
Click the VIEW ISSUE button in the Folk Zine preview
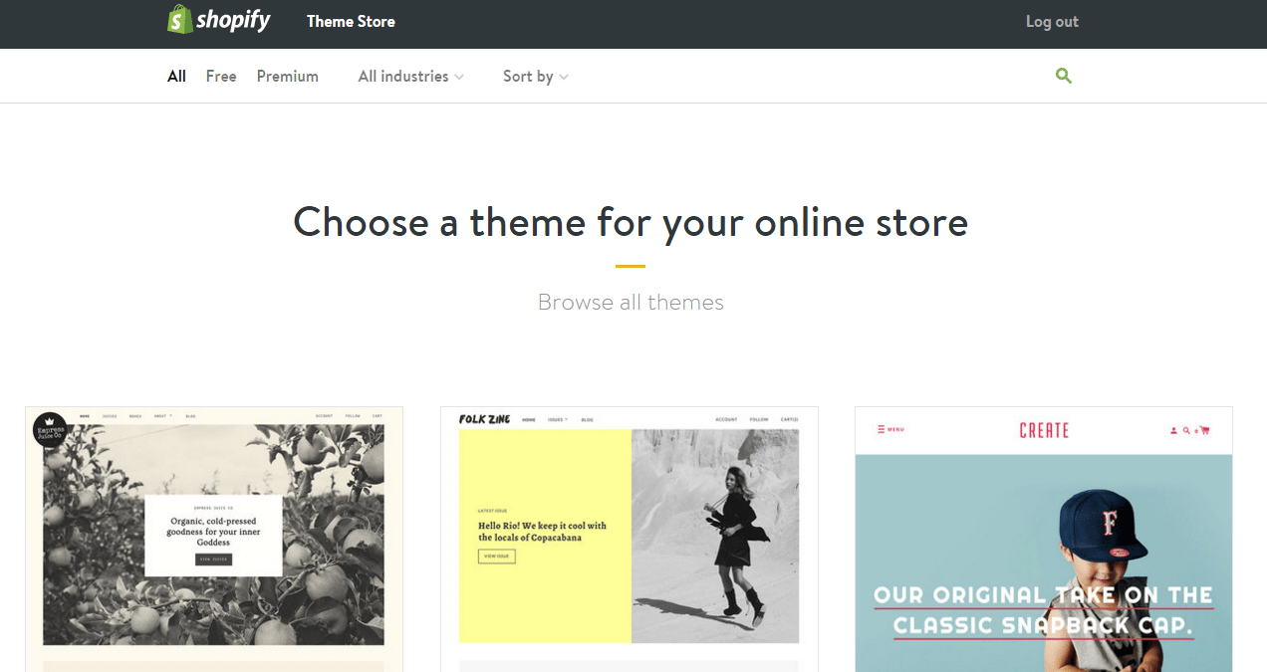click(x=497, y=557)
